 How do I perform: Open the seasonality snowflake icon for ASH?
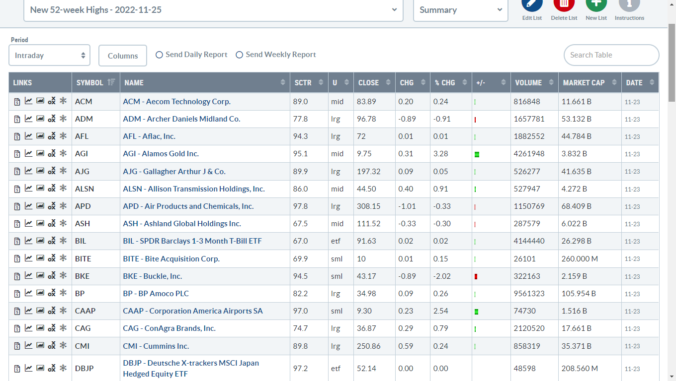63,223
